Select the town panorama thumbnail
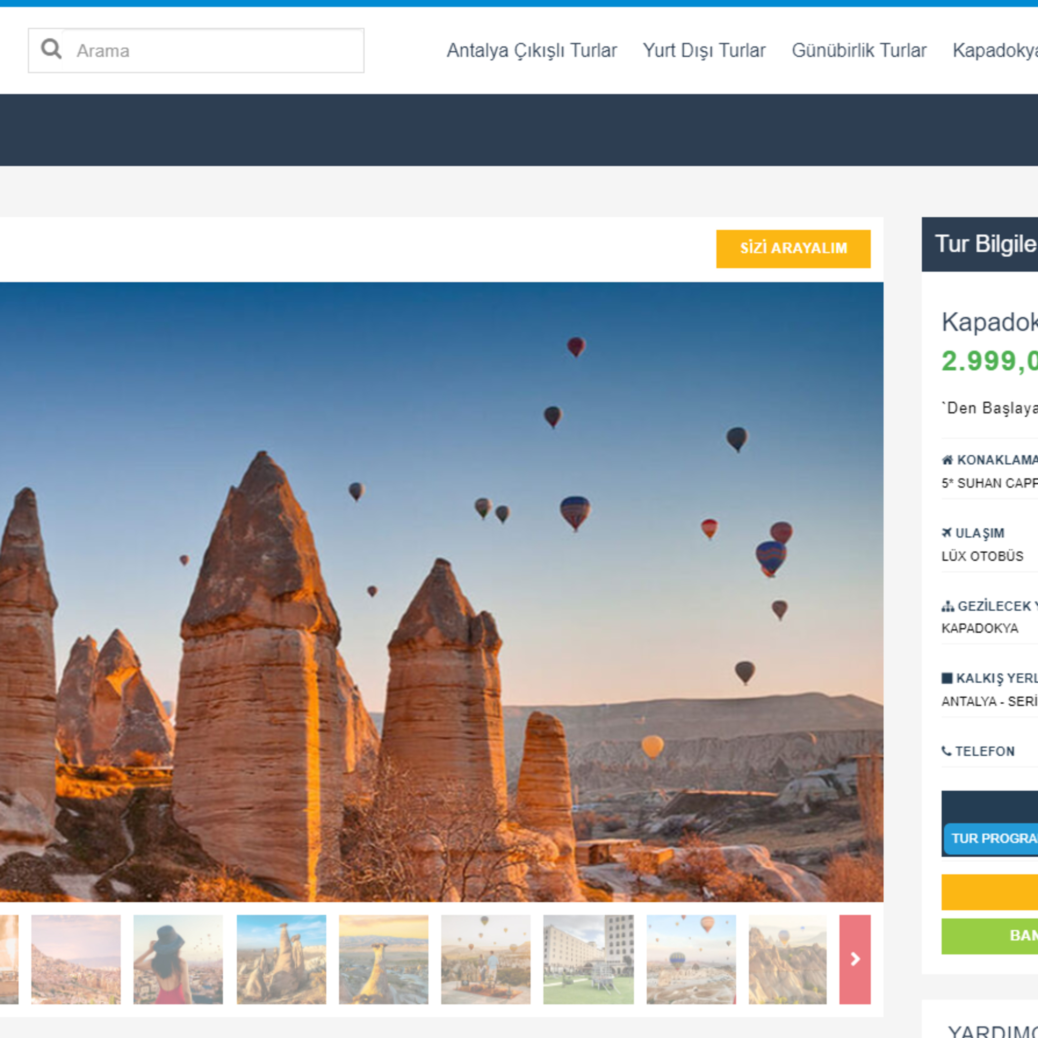This screenshot has height=1038, width=1038. point(76,959)
